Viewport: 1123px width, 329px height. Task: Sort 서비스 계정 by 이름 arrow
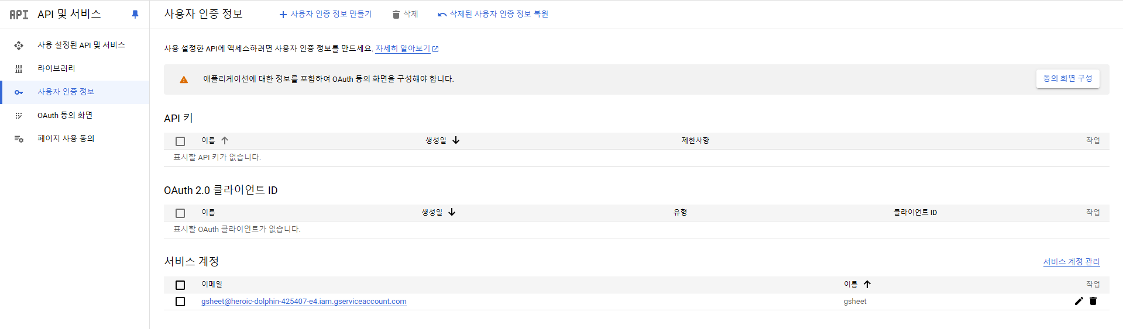(867, 284)
